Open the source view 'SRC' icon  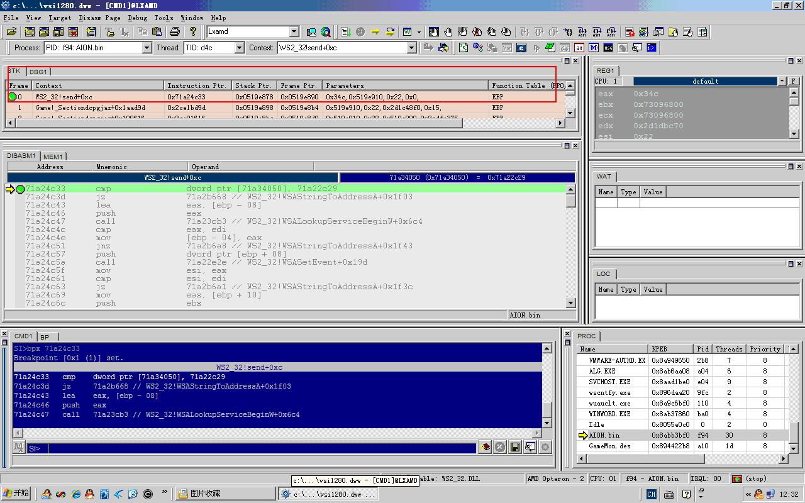pos(463,47)
